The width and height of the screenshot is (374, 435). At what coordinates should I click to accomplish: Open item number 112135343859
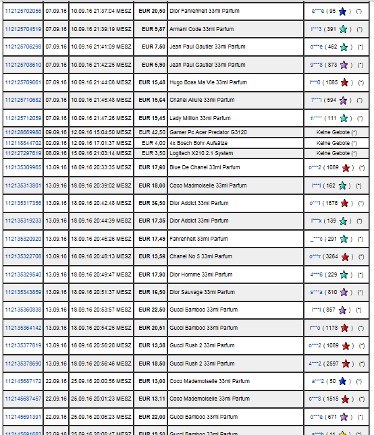click(x=23, y=292)
